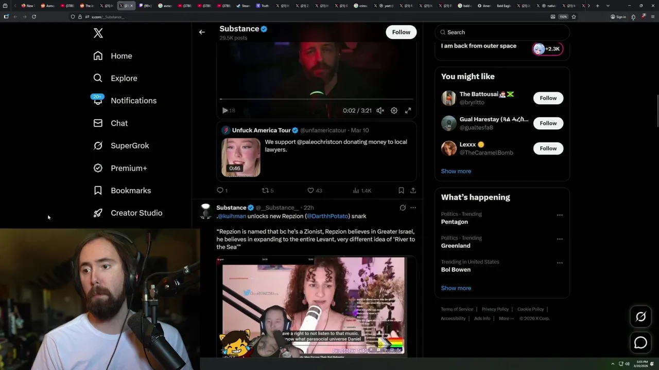Unmute the video volume icon
This screenshot has width=659, height=370.
(380, 110)
